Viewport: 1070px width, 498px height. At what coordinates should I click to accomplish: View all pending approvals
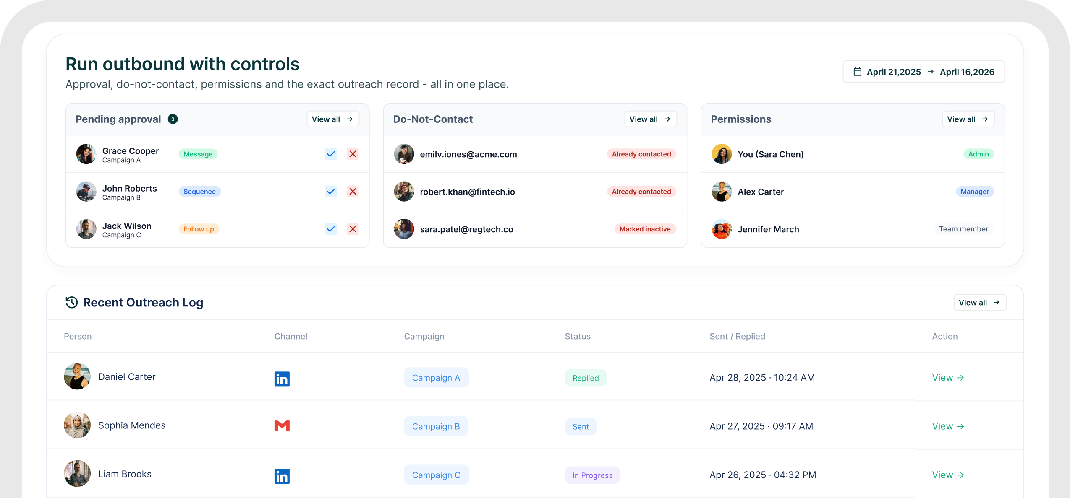[332, 119]
